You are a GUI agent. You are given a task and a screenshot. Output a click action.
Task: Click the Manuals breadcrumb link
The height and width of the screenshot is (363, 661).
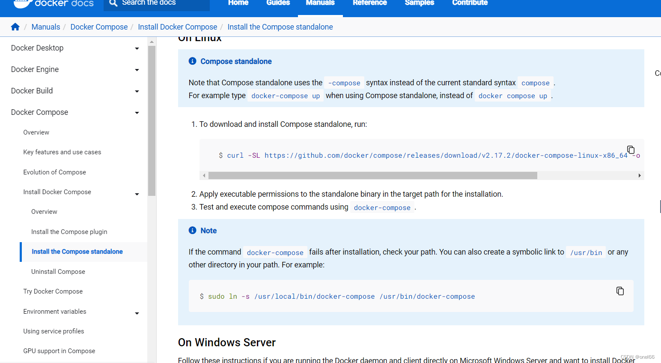click(x=46, y=27)
